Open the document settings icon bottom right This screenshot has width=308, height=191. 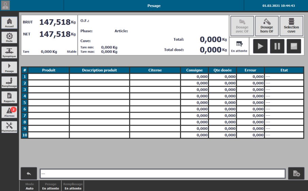click(x=296, y=173)
